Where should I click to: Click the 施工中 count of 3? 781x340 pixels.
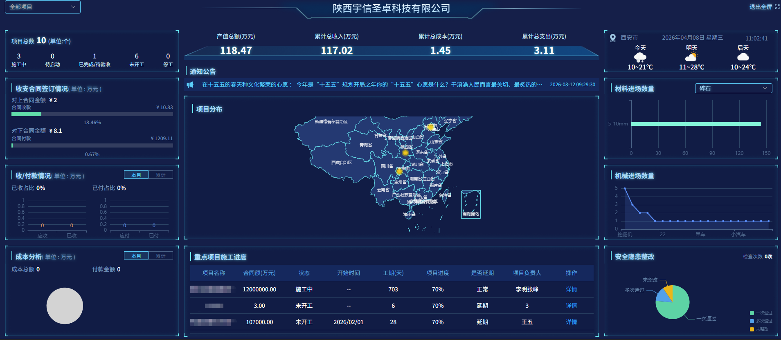pos(19,56)
